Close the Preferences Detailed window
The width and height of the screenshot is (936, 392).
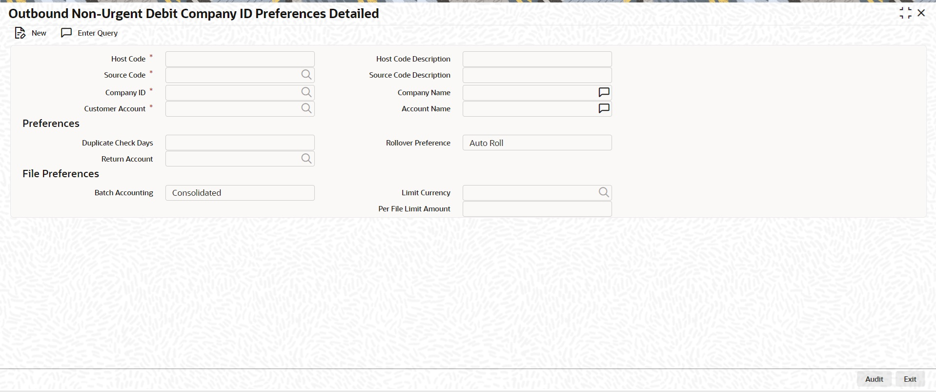click(x=921, y=13)
